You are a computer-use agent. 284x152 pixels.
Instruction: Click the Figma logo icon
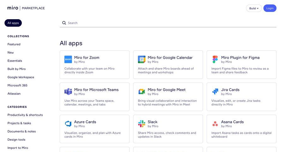215,59
